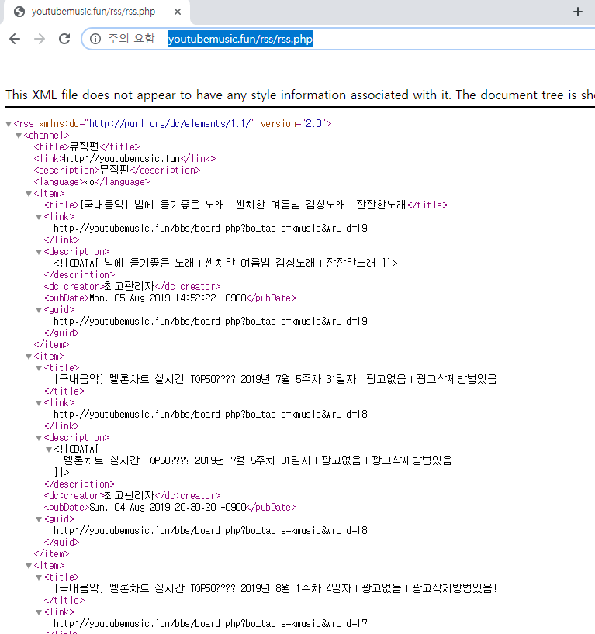Click pubDate Sun, 04 Aug 2019 20:30:20
Image resolution: width=595 pixels, height=634 pixels.
(x=168, y=508)
